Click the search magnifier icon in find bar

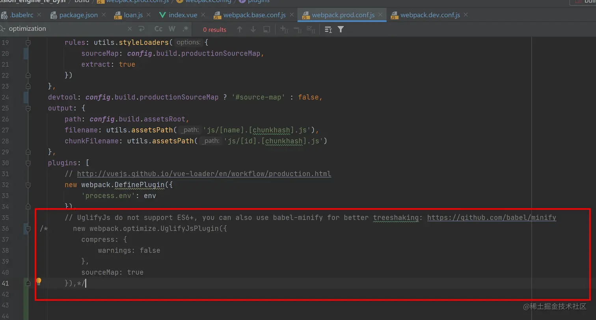[3, 29]
